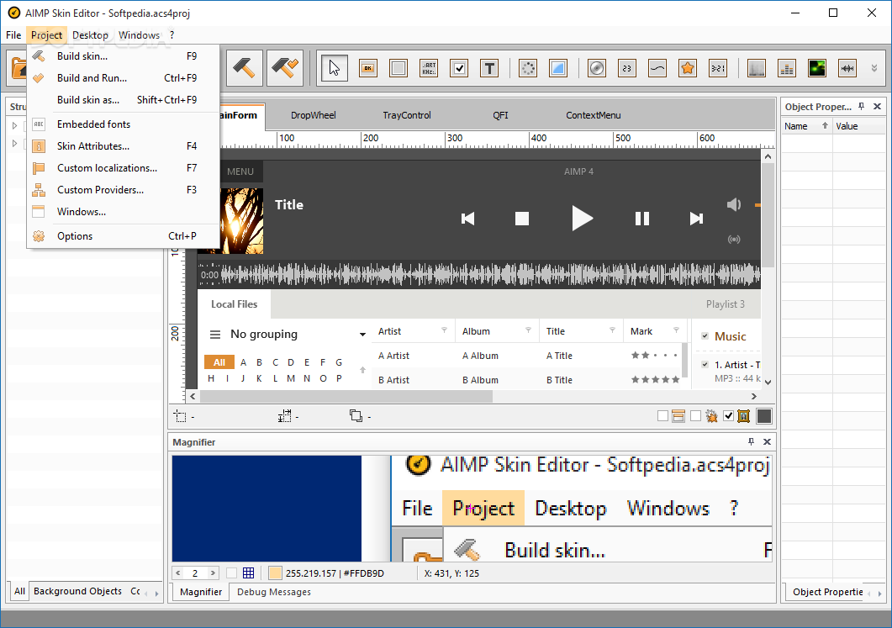Pick the 23 number display tool
Screen dimensions: 892x628
(x=627, y=69)
